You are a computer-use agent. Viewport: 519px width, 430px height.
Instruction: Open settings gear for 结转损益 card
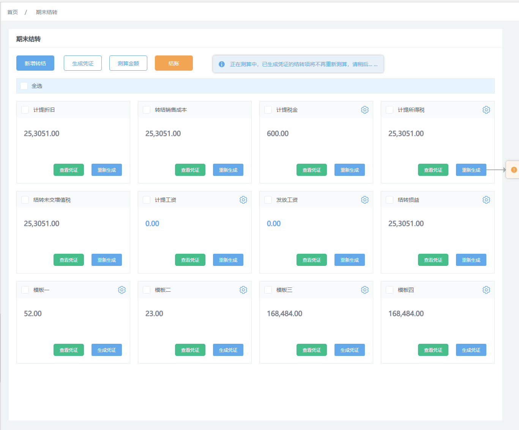(486, 200)
